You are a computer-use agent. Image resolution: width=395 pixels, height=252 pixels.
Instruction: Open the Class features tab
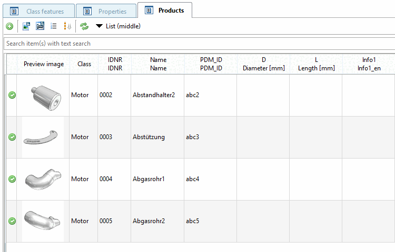(45, 11)
